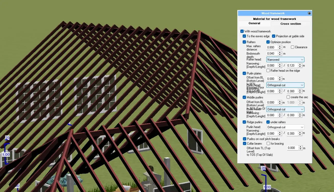Viewport: 334px width, 192px height.
Task: Click the Collar beams offset stepper
Action: pos(300,148)
